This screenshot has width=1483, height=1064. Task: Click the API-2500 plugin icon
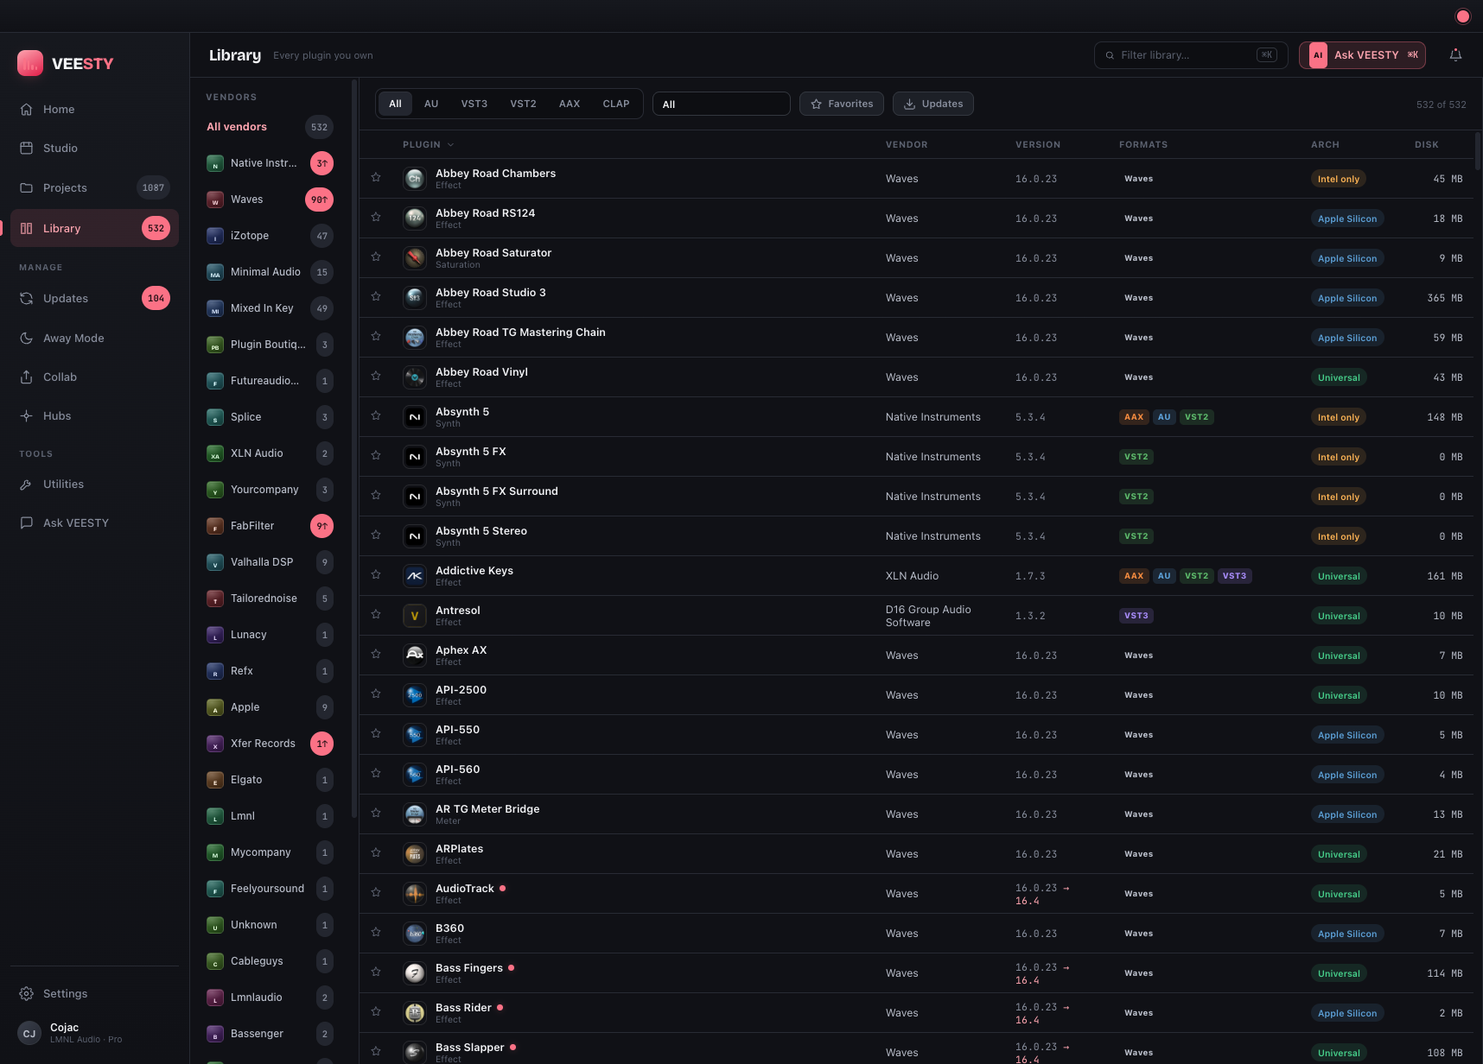point(415,695)
